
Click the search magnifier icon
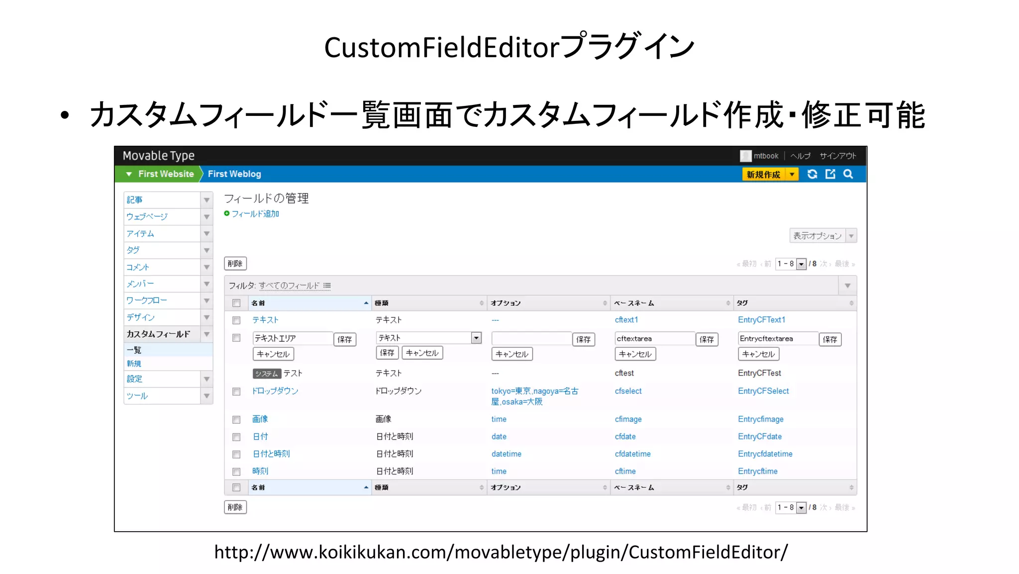click(x=848, y=174)
